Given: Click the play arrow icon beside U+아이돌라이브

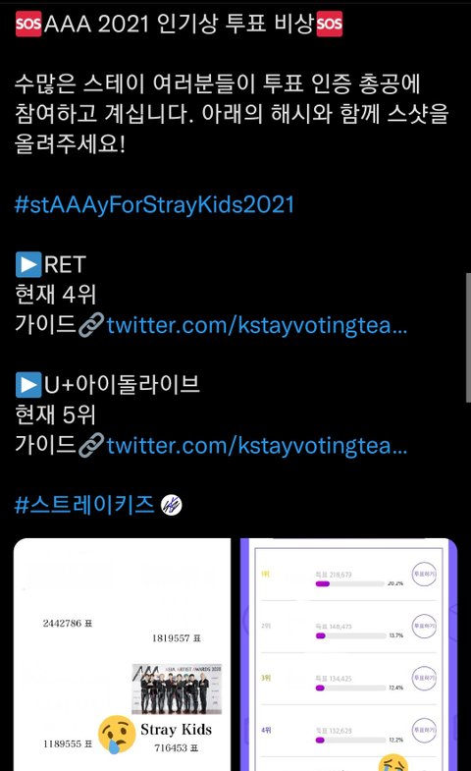Looking at the screenshot, I should coord(28,385).
